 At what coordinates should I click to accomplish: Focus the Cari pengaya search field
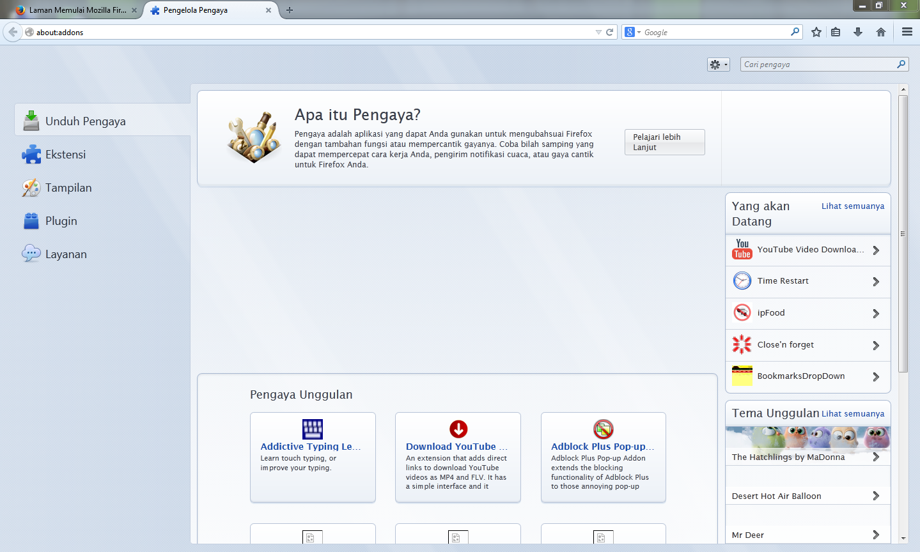pos(818,64)
